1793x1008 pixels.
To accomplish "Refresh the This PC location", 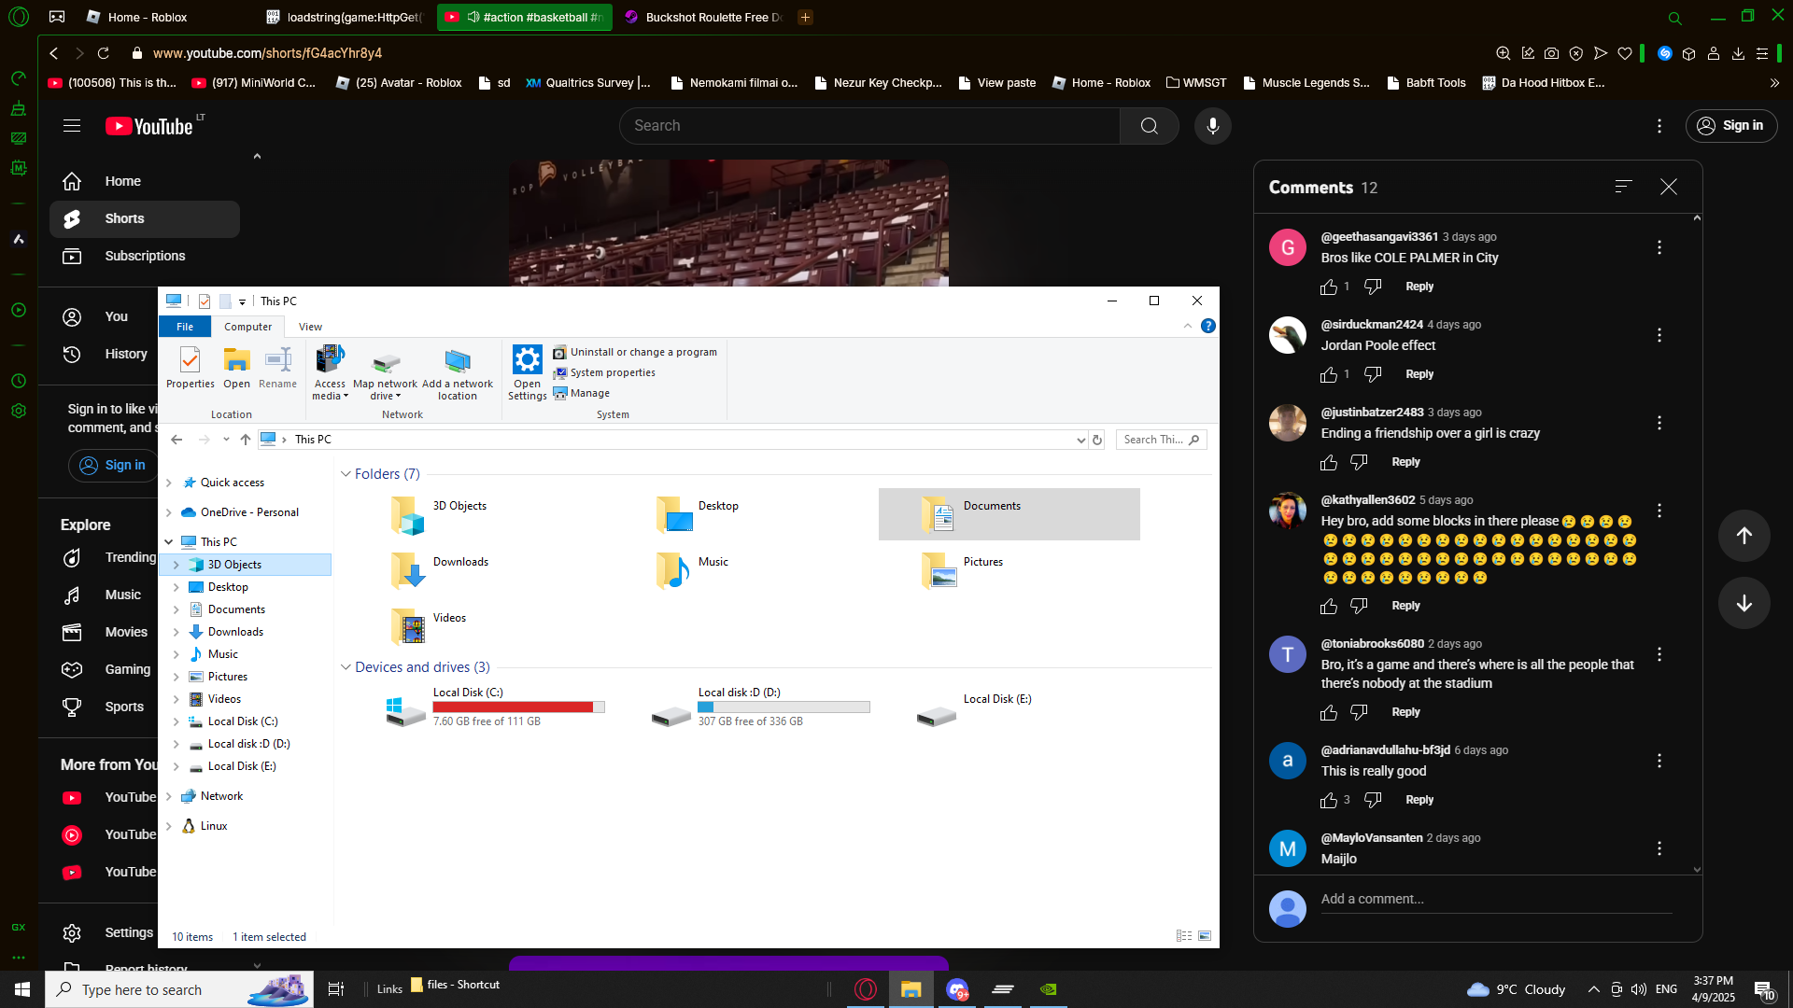I will [1097, 440].
